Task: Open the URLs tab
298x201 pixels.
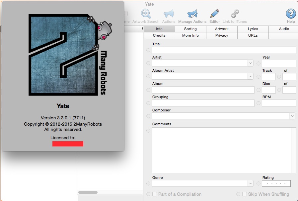Action: (253, 35)
